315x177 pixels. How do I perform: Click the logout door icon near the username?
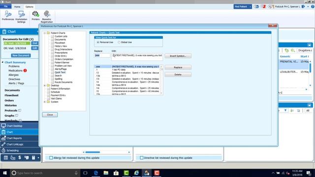click(303, 6)
